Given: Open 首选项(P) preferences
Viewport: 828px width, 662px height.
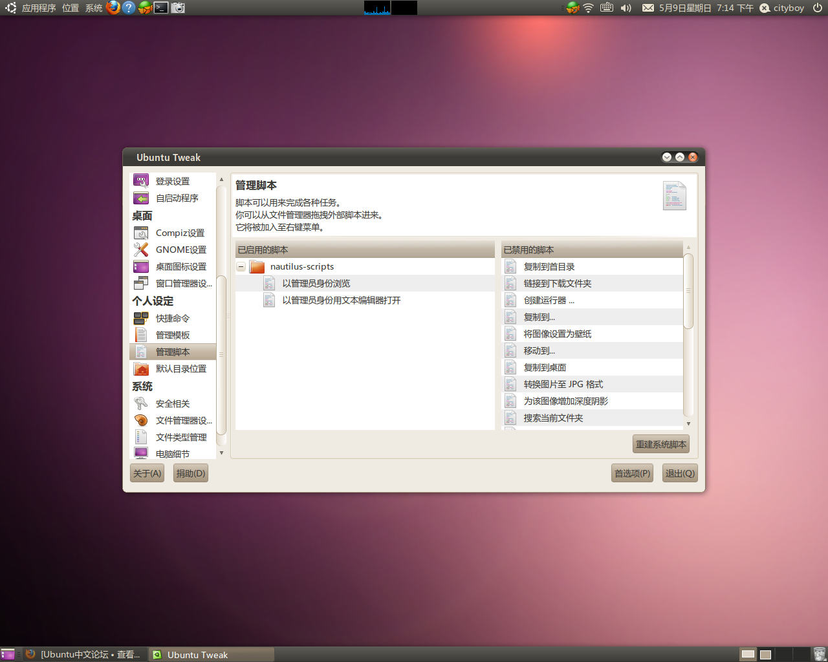Looking at the screenshot, I should [632, 473].
